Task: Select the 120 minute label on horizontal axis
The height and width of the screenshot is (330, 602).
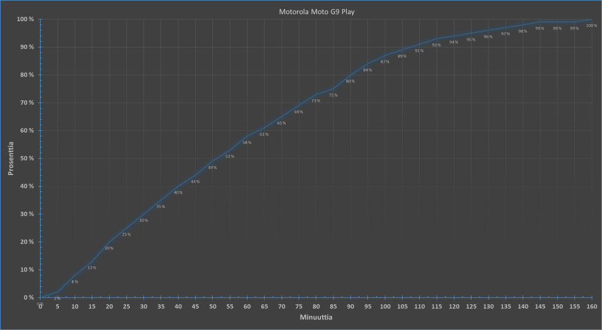Action: [454, 307]
